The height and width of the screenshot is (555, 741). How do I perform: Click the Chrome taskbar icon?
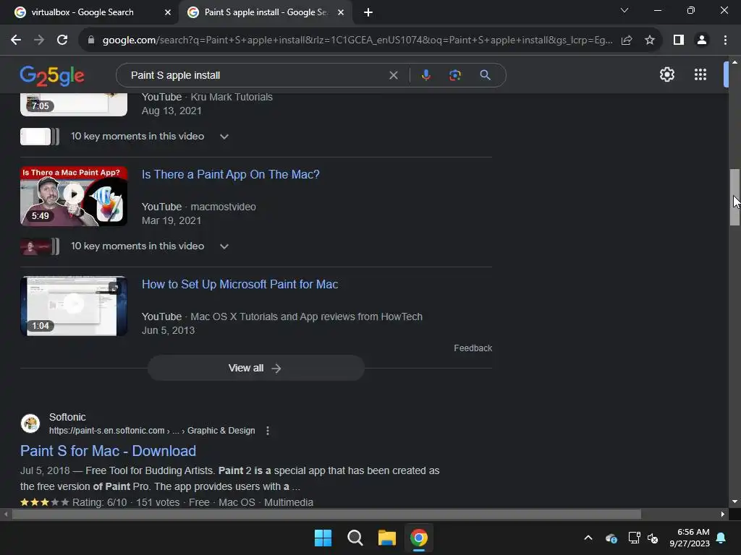pos(419,538)
